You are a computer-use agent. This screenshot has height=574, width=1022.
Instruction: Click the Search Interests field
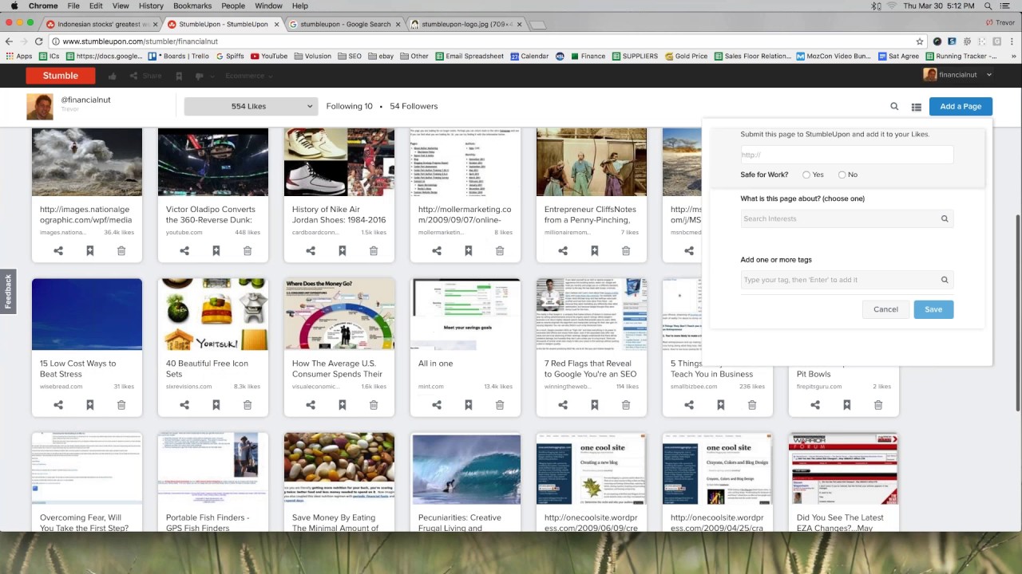click(x=846, y=218)
